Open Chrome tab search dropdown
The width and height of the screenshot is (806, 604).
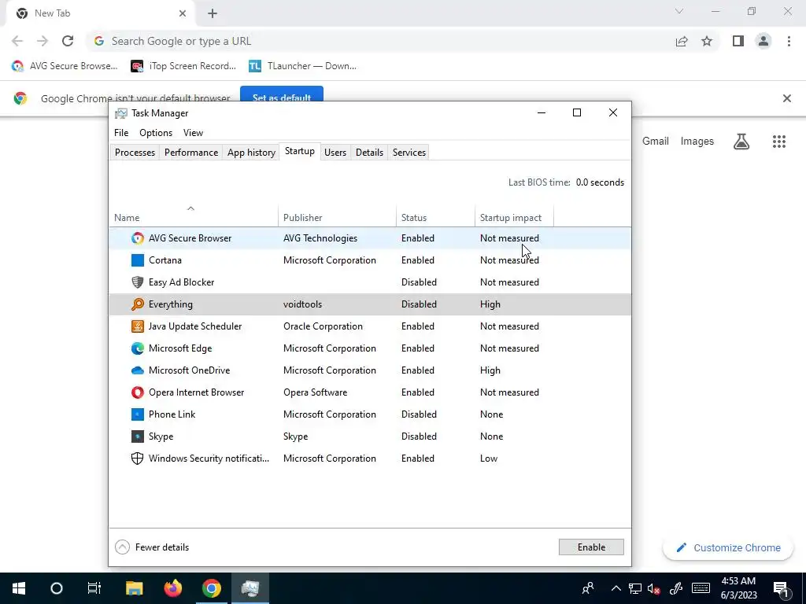[679, 11]
